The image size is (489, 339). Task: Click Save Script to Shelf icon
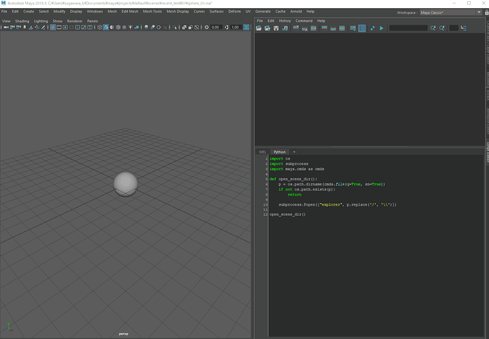(285, 28)
